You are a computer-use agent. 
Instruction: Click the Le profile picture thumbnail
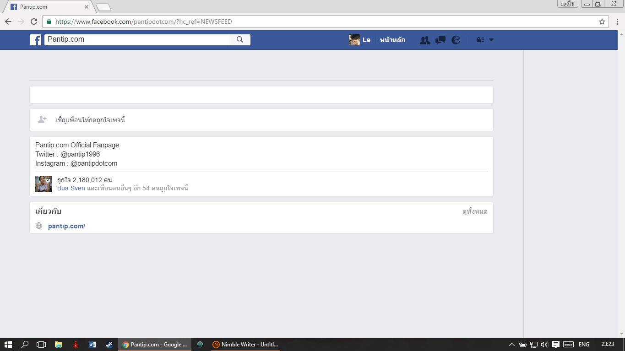tap(354, 40)
